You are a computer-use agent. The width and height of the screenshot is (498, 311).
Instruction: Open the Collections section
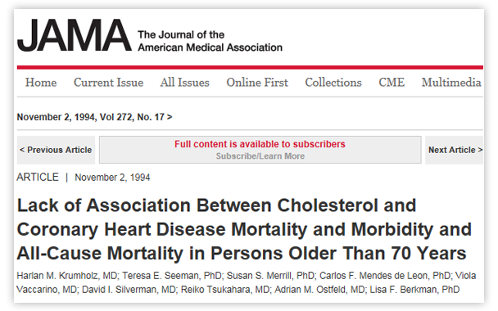[x=333, y=83]
